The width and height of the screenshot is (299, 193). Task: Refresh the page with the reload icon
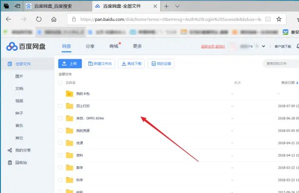(39, 19)
